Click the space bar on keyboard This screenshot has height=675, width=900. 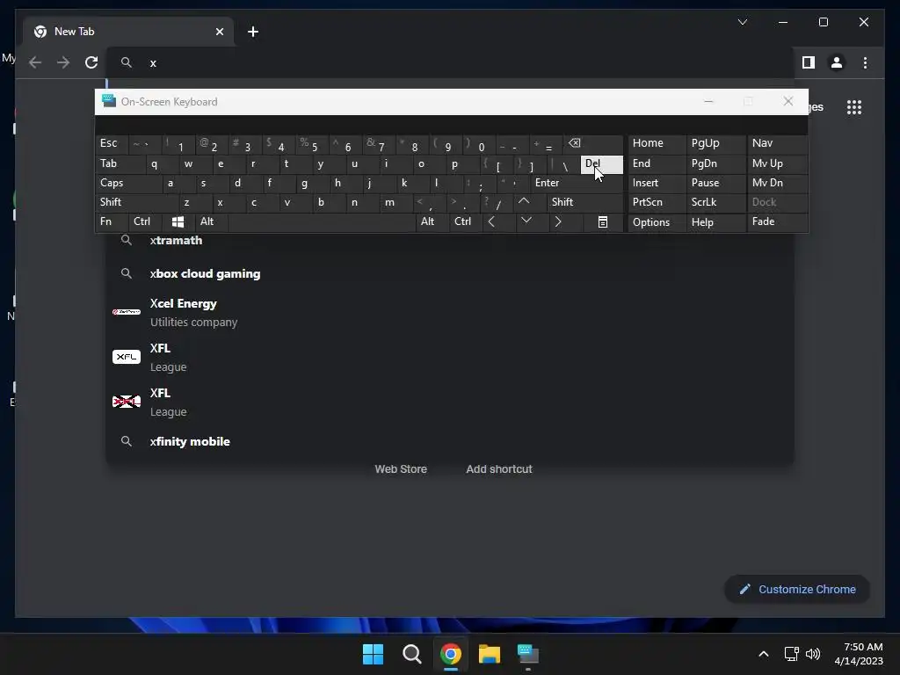pos(322,221)
